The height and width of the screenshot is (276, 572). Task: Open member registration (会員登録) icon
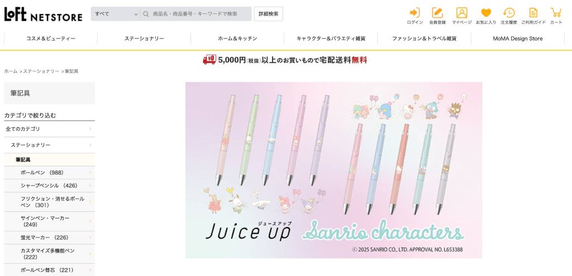[437, 13]
